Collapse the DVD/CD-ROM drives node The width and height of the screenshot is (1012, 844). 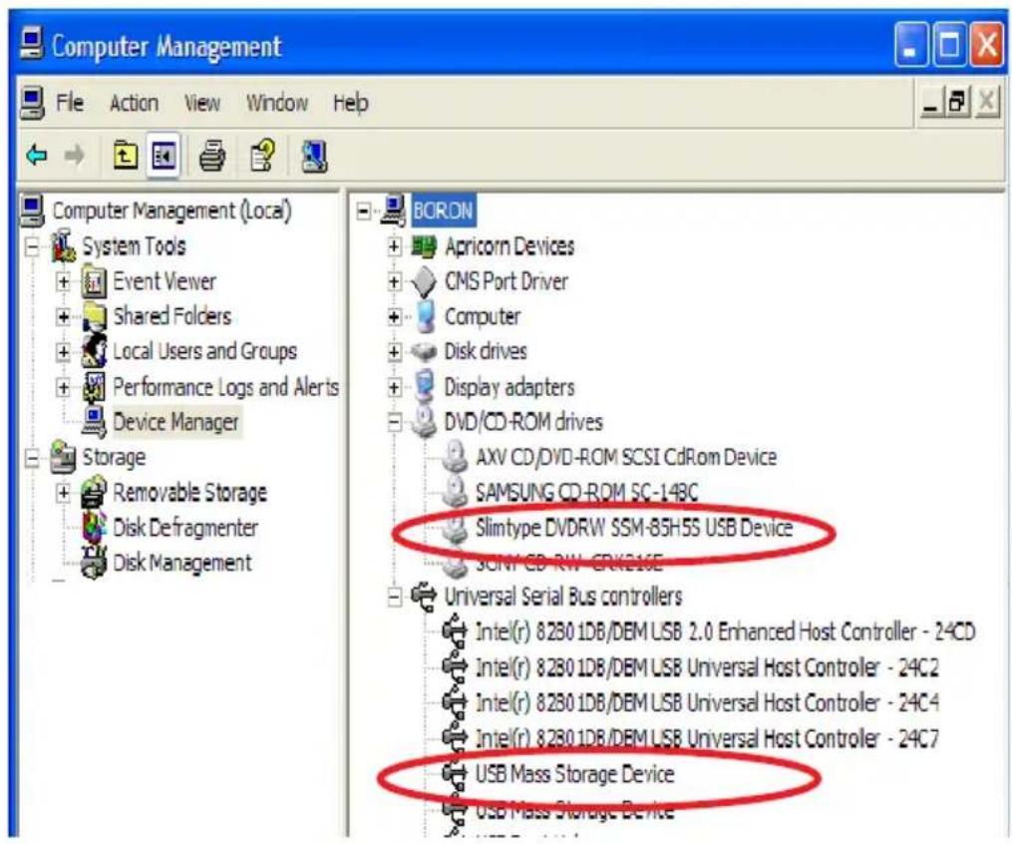coord(395,422)
